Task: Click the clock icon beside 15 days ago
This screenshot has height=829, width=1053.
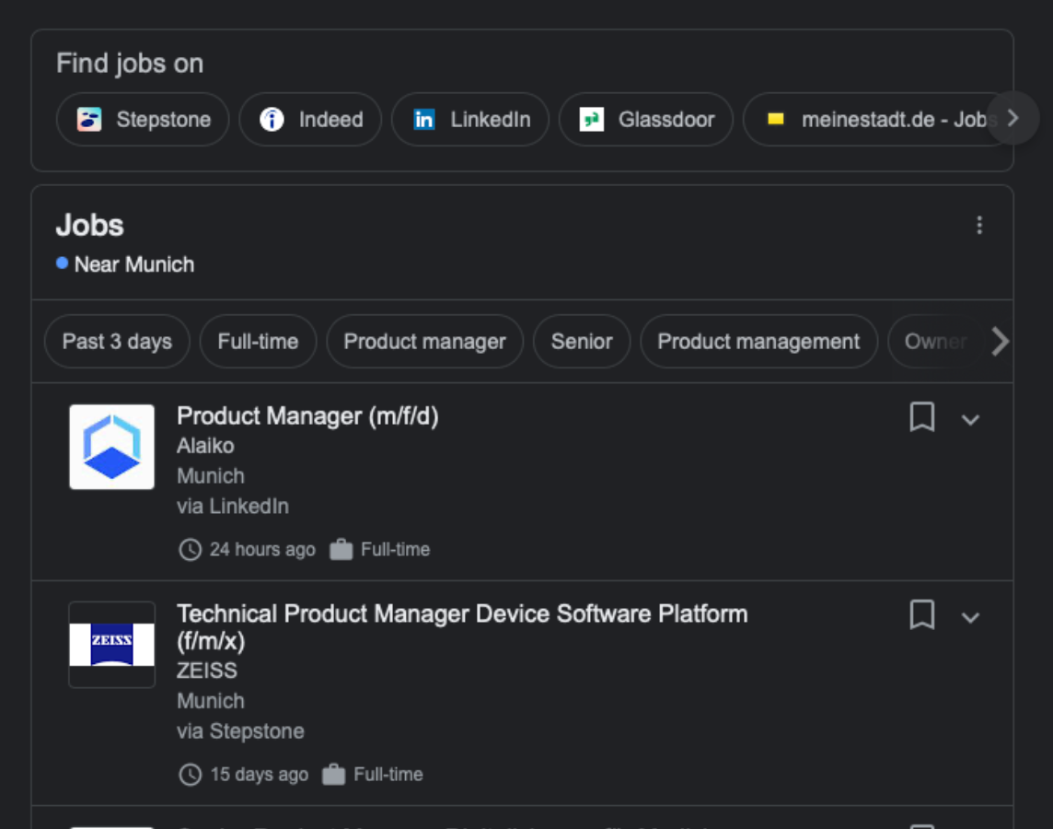Action: point(190,774)
